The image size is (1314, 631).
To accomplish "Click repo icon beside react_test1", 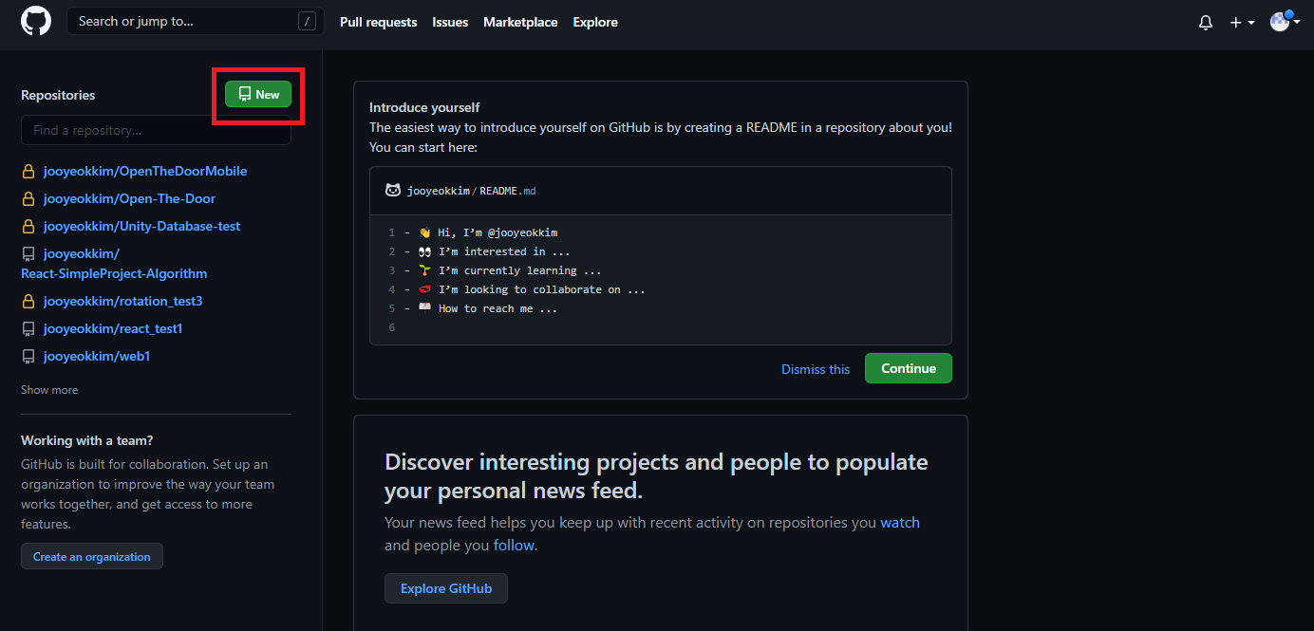I will pos(28,328).
